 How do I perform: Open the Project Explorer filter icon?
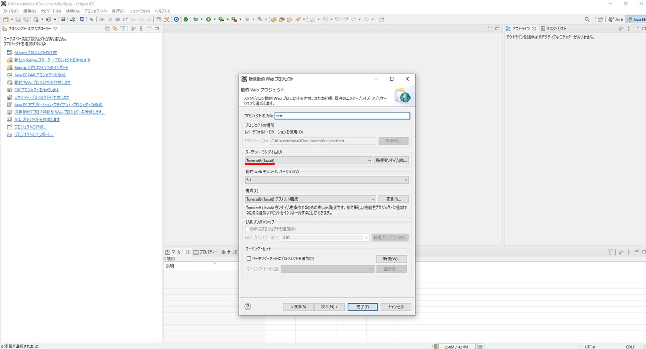point(122,28)
